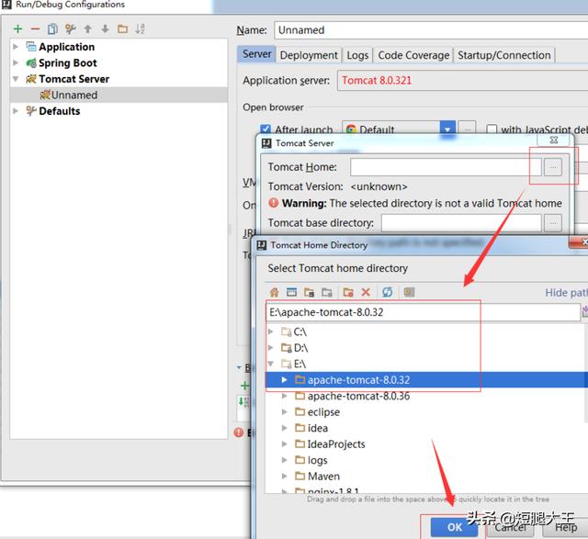Screen dimensions: 588x539
Task: Click OK in Tomcat Home Directory dialog
Action: (455, 527)
